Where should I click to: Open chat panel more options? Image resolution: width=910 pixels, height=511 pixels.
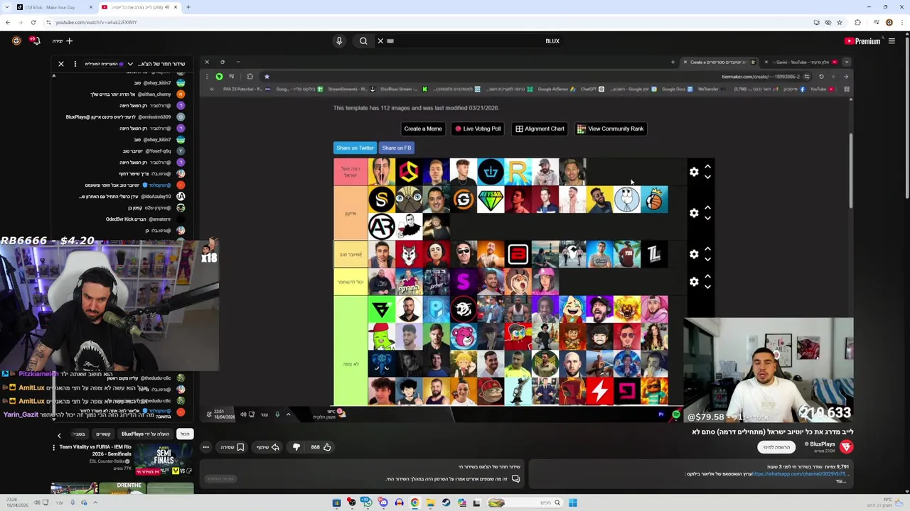[75, 64]
